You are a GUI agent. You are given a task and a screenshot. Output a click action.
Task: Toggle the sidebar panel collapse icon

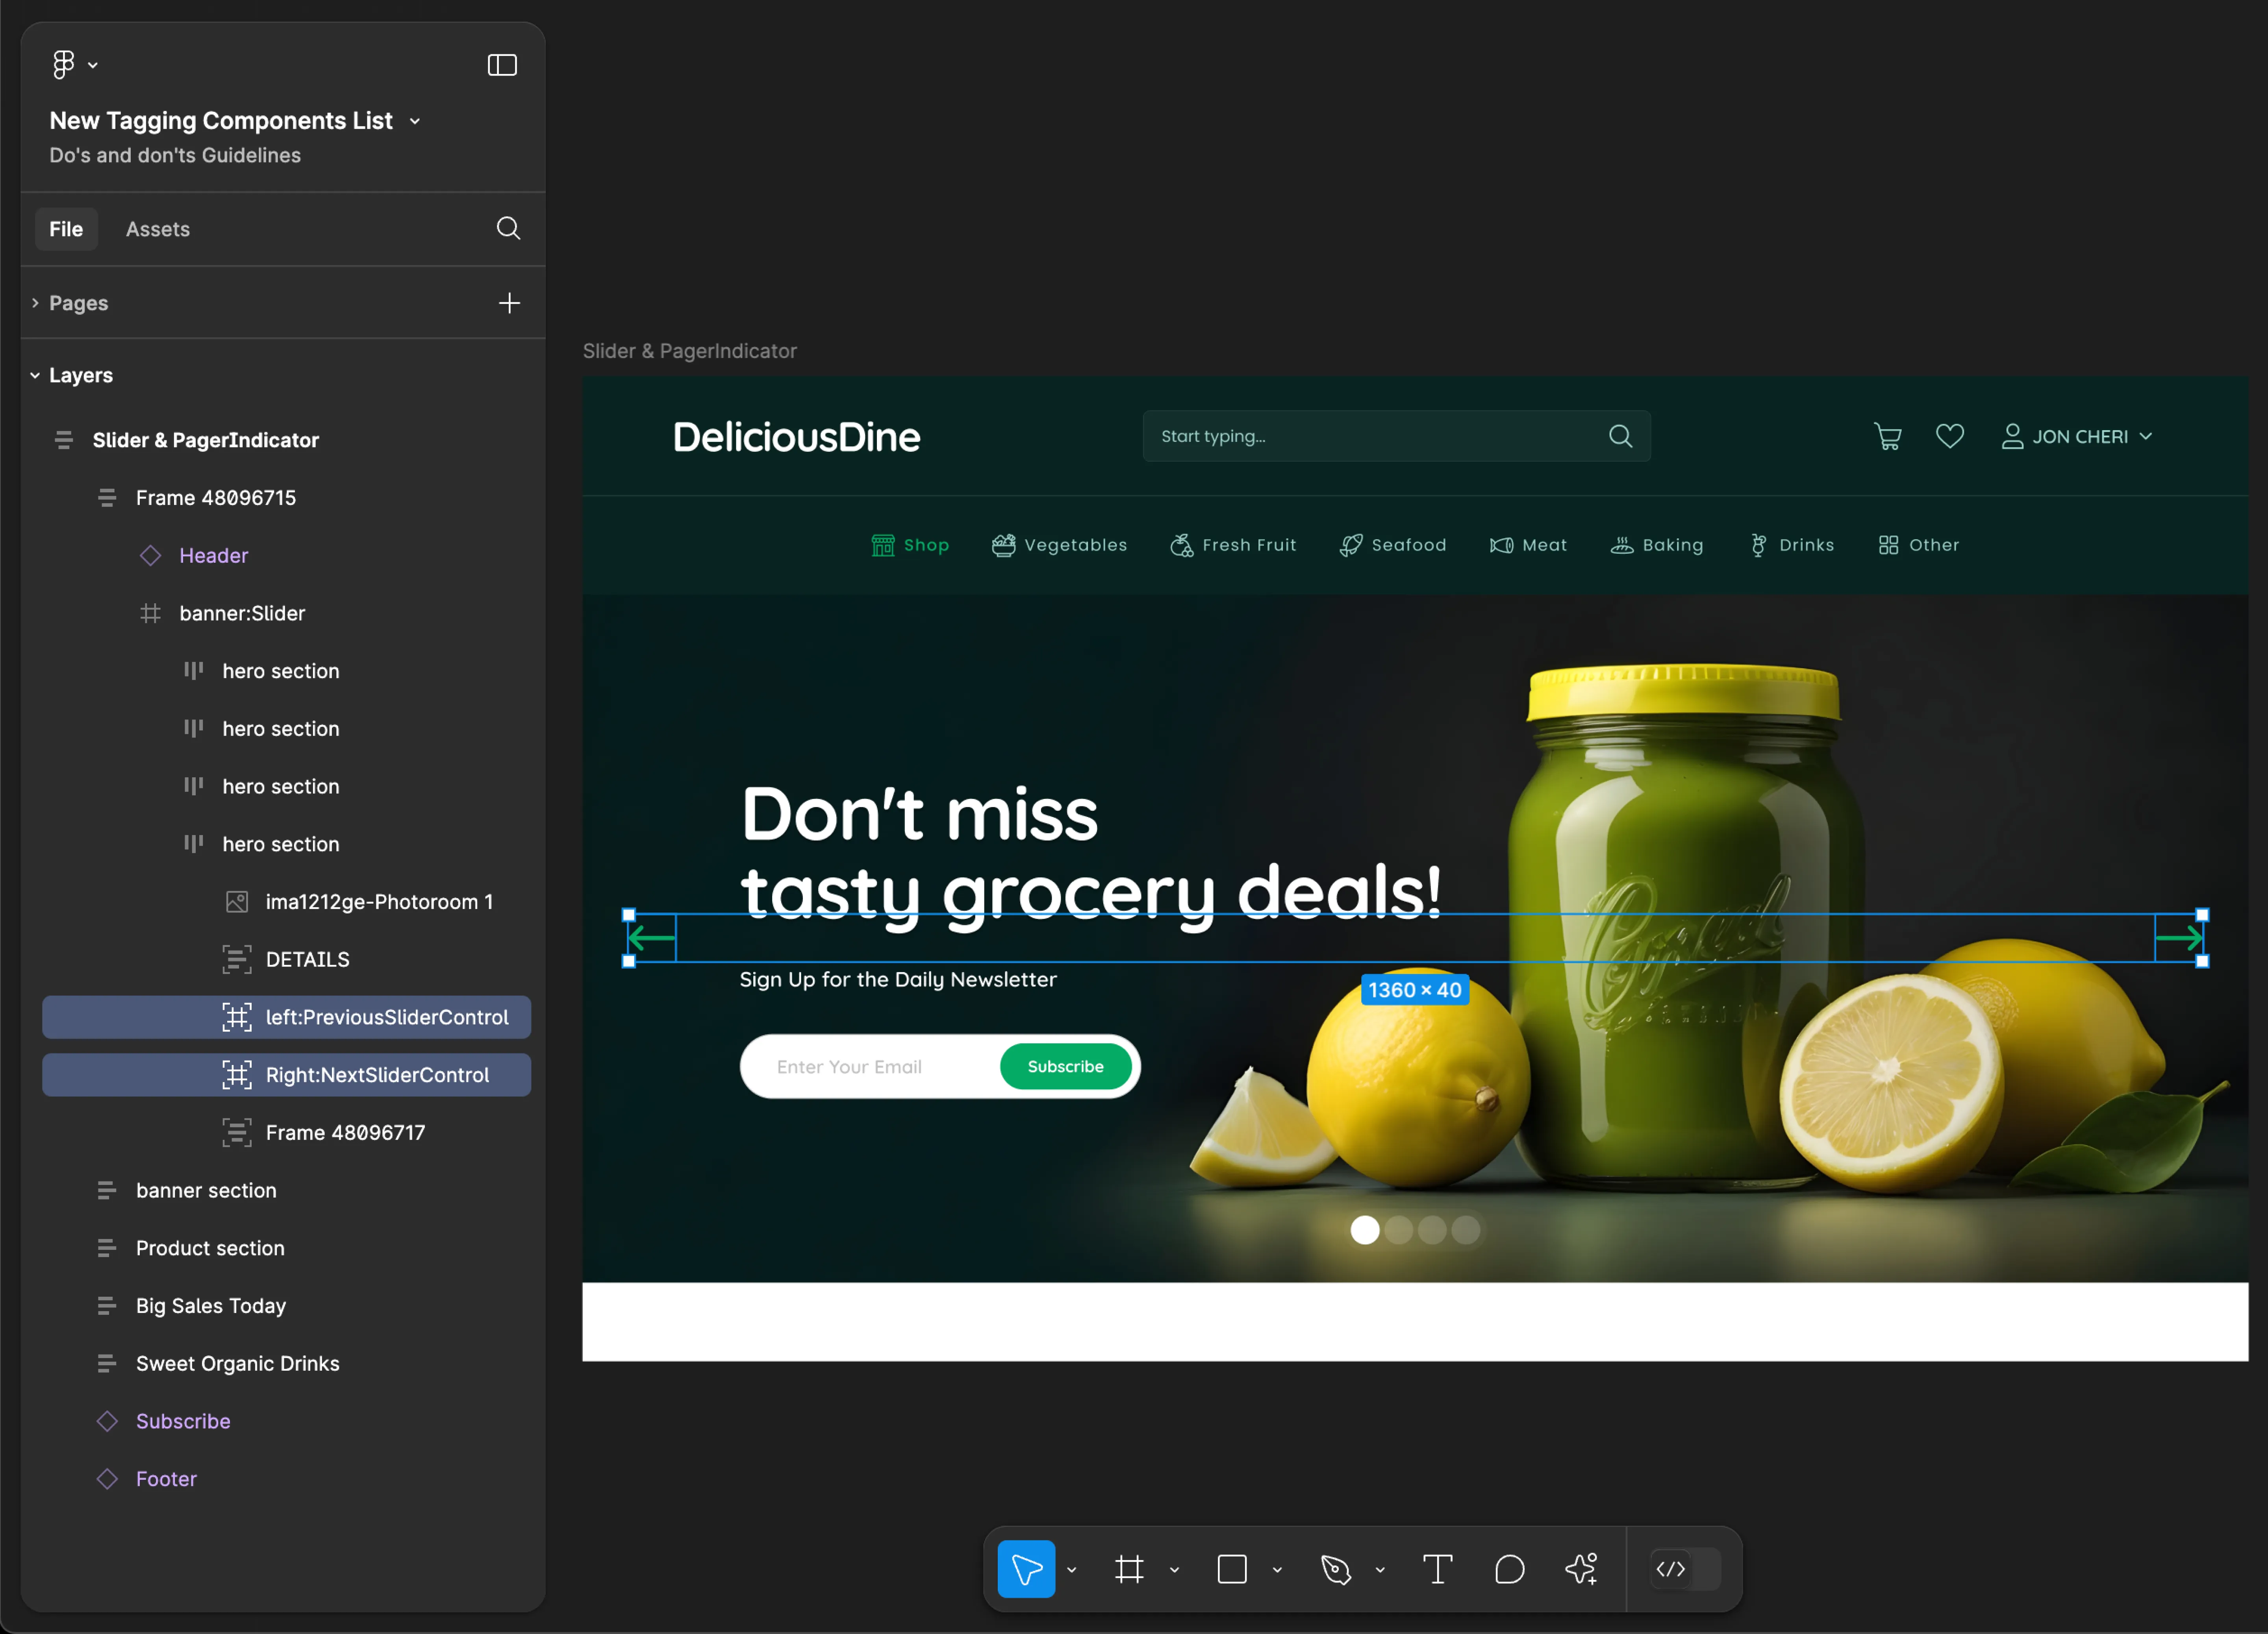[x=502, y=65]
